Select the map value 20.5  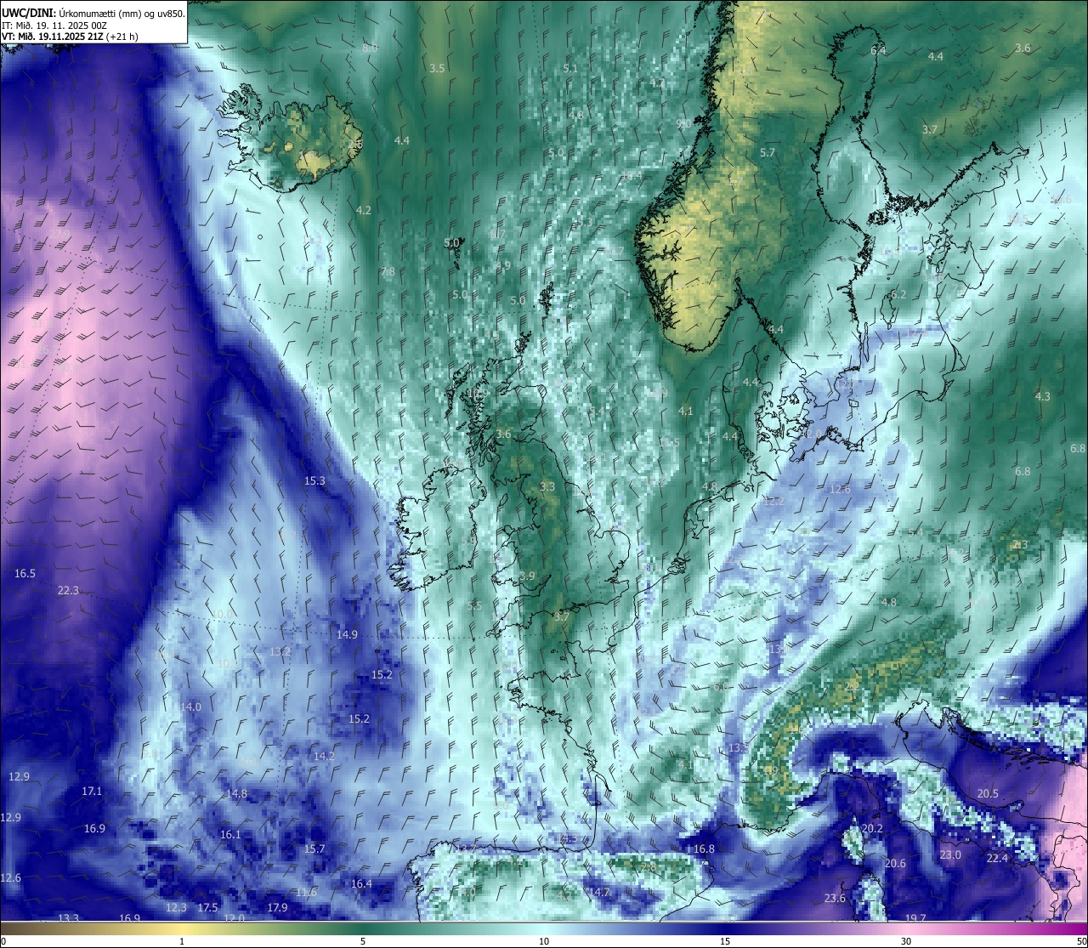point(988,793)
